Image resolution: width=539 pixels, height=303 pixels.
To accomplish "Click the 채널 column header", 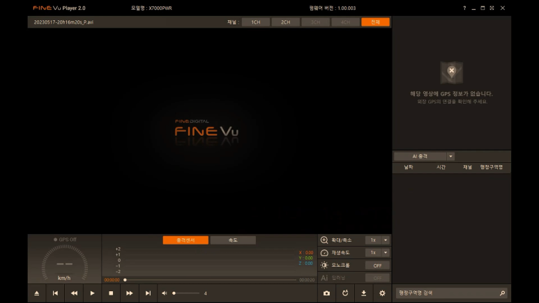I will 467,167.
